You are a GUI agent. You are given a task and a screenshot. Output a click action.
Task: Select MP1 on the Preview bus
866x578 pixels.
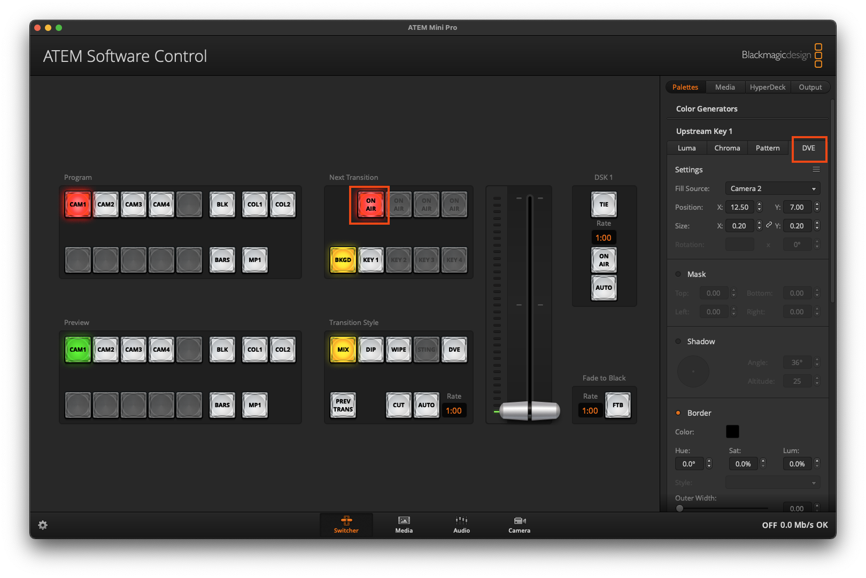[255, 405]
